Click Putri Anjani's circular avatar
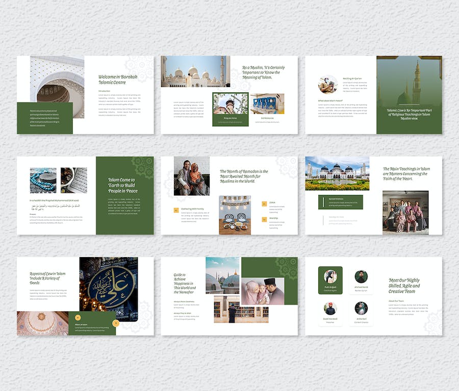This screenshot has width=459, height=391. (x=330, y=276)
